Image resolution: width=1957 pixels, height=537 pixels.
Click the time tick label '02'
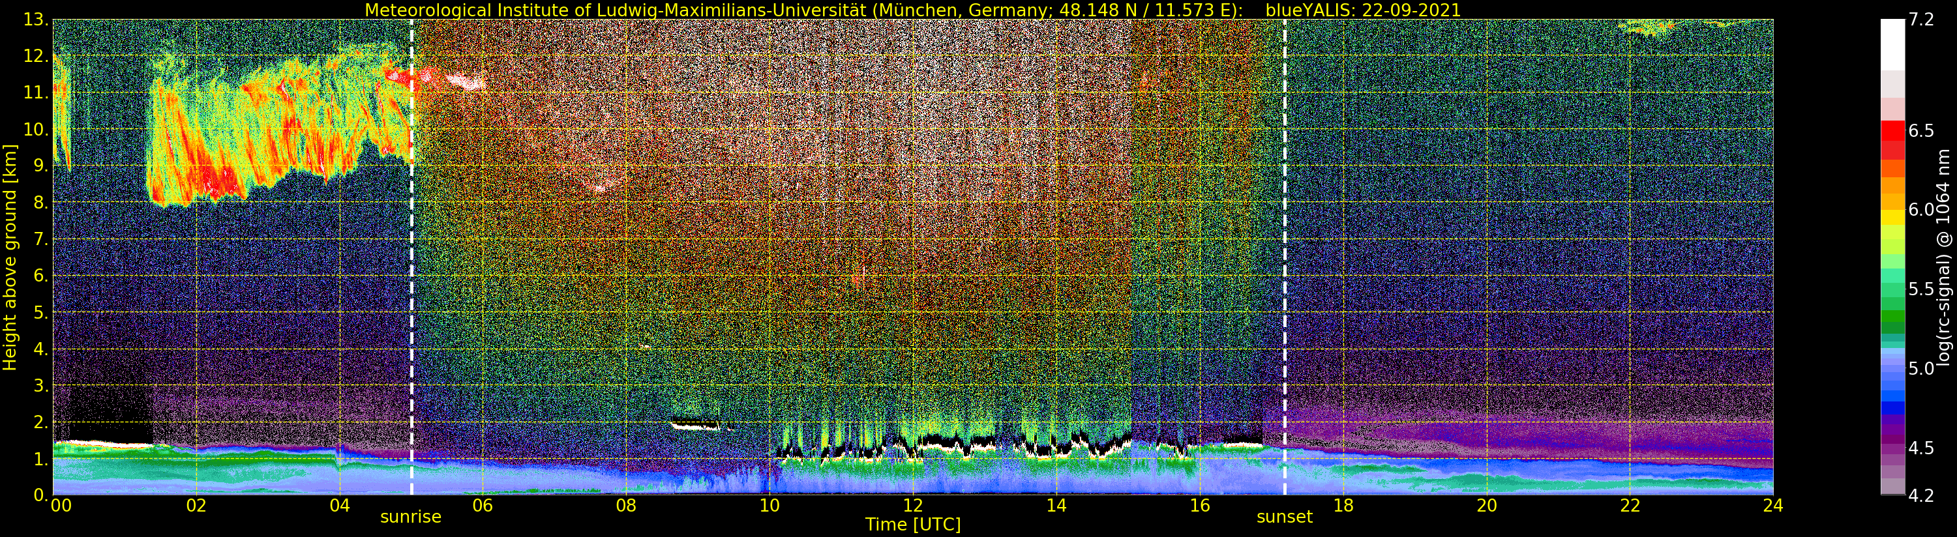coord(196,506)
